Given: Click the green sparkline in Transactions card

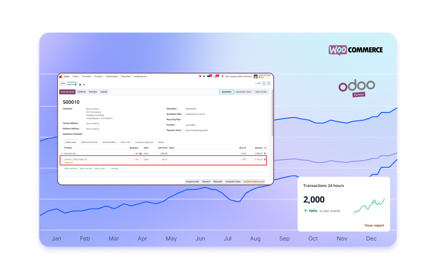Looking at the screenshot, I should pos(369,205).
